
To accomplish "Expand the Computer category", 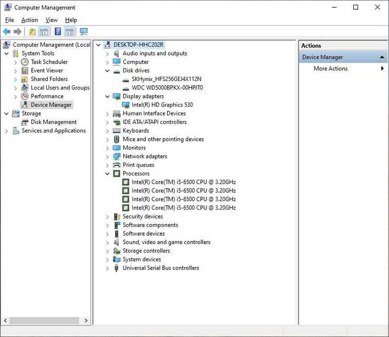I will tap(107, 62).
